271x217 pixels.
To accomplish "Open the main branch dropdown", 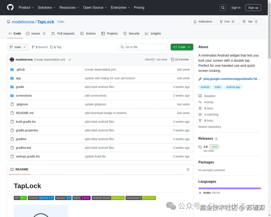I will click(18, 47).
